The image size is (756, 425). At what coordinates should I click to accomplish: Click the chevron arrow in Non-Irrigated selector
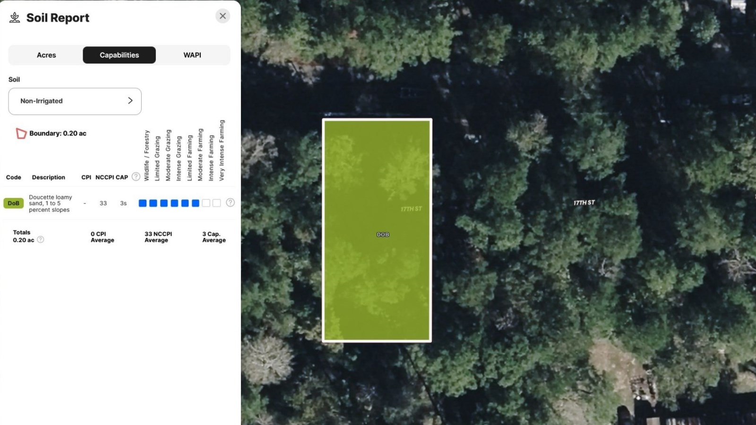(130, 101)
